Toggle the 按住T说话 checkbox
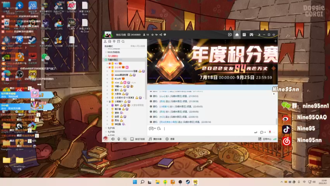The width and height of the screenshot is (330, 186). pyautogui.click(x=132, y=139)
